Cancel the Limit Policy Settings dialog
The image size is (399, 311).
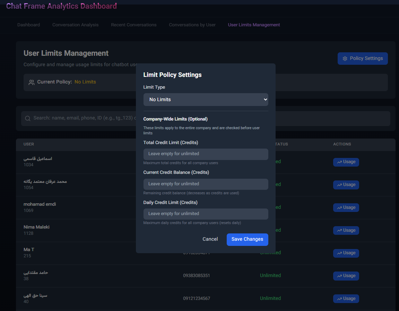(x=210, y=239)
